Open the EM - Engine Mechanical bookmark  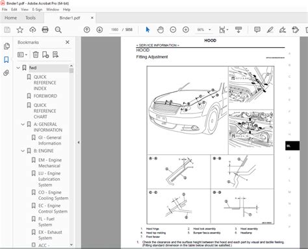pos(50,163)
